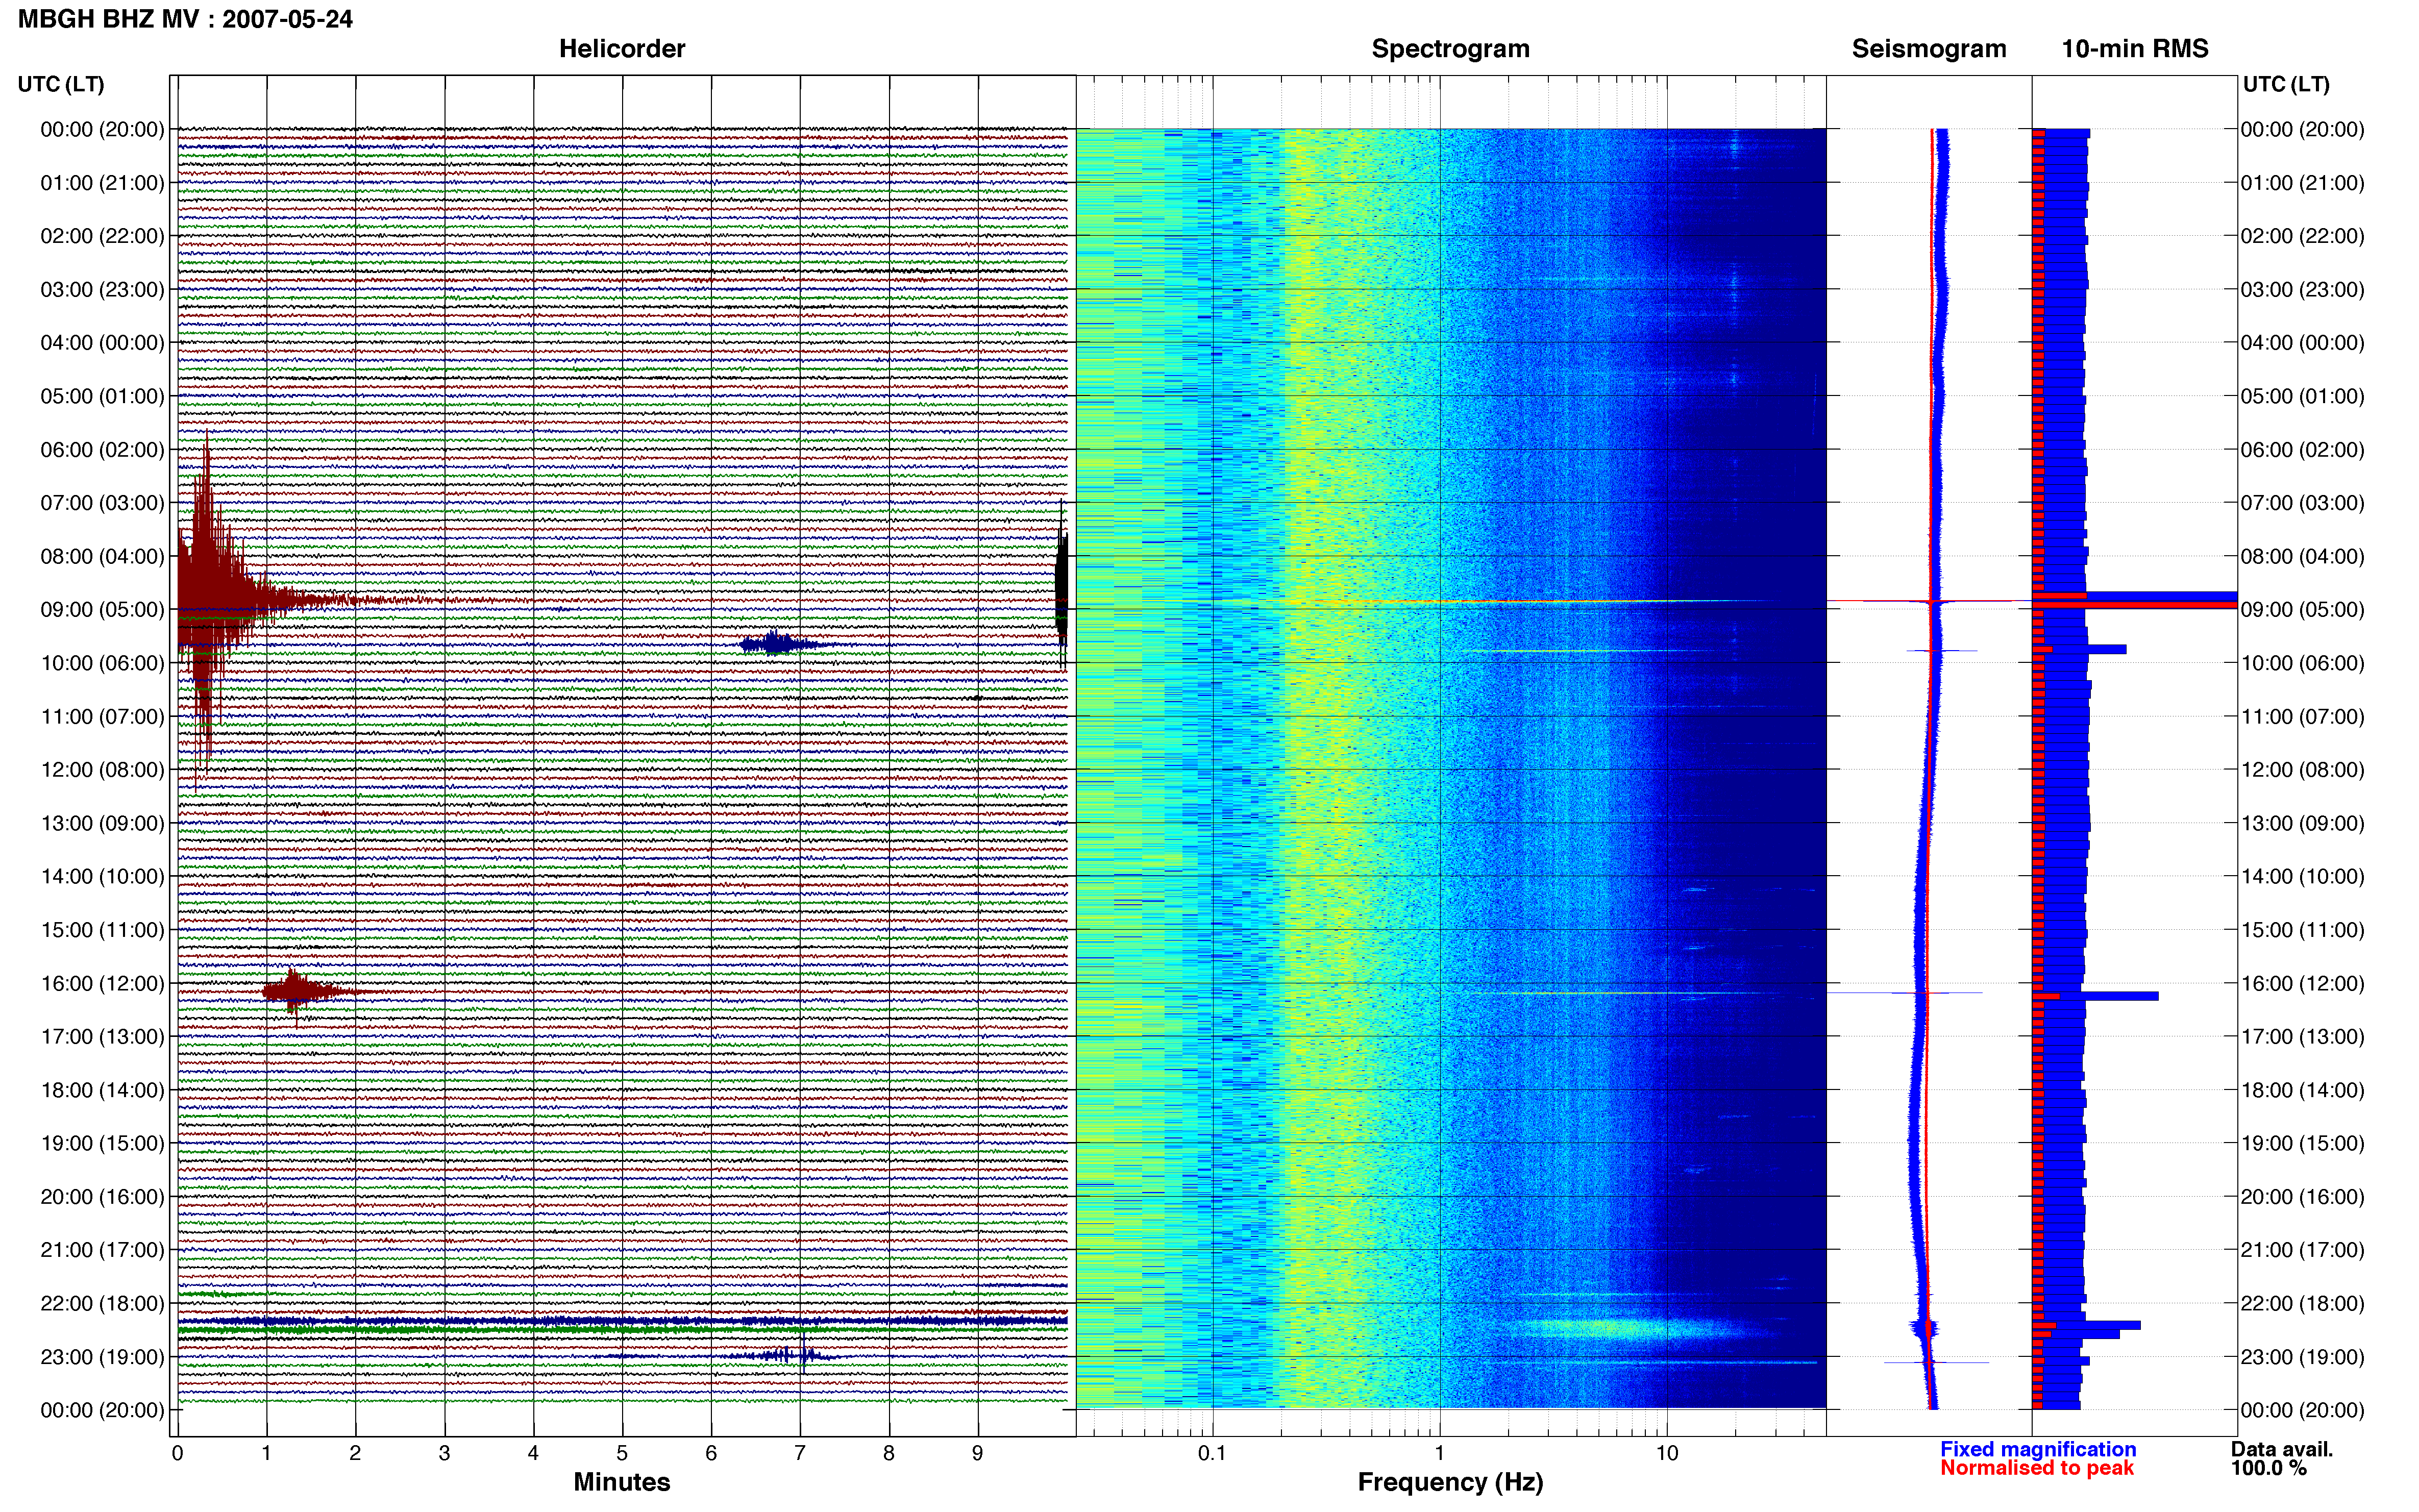
Task: Click the right '18:00 (14:00)' time label
Action: tap(2302, 1090)
